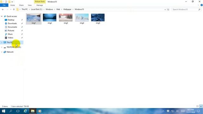Select This PC in navigation pane
The image size is (203, 114).
[x=10, y=42]
